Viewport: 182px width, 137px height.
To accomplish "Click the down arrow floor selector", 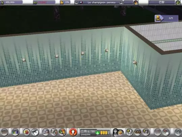I will pos(115,135).
